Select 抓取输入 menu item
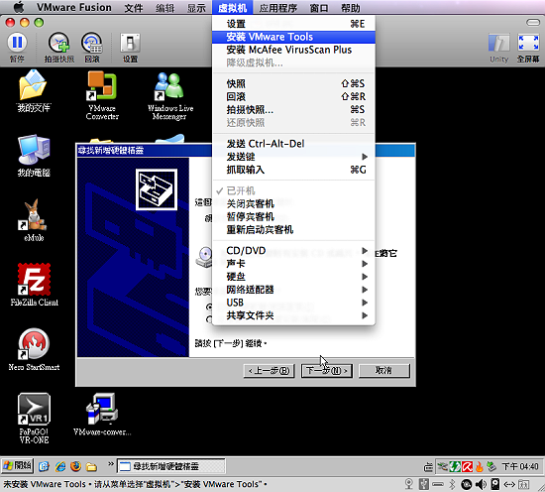The image size is (545, 492). [293, 170]
